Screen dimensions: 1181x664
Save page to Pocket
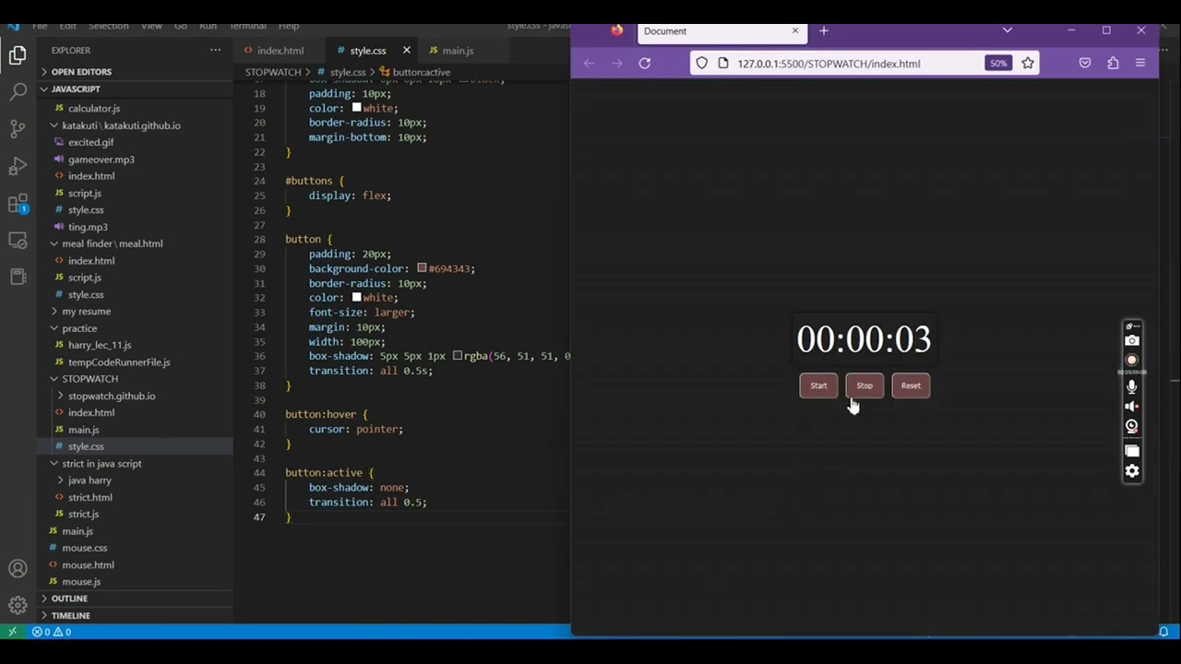pyautogui.click(x=1085, y=63)
